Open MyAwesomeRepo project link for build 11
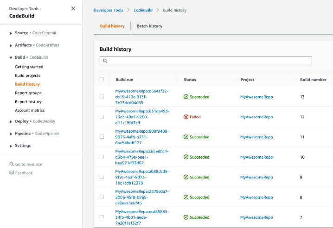Viewport: 333px width, 228px height. point(256,137)
